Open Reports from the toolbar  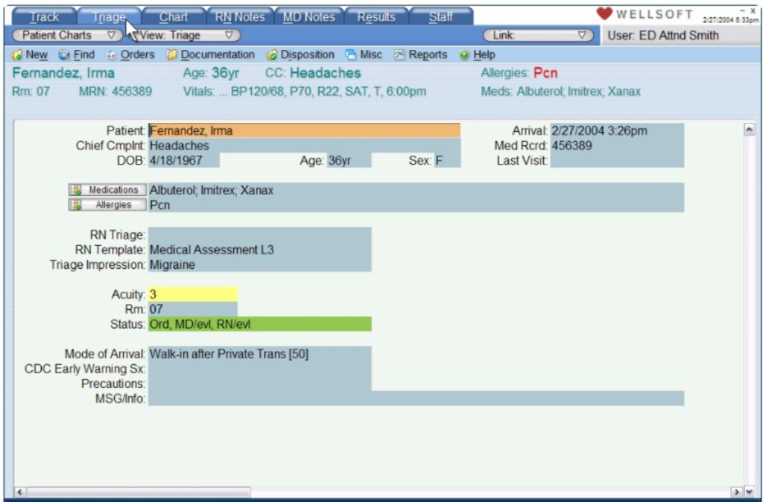pos(422,54)
